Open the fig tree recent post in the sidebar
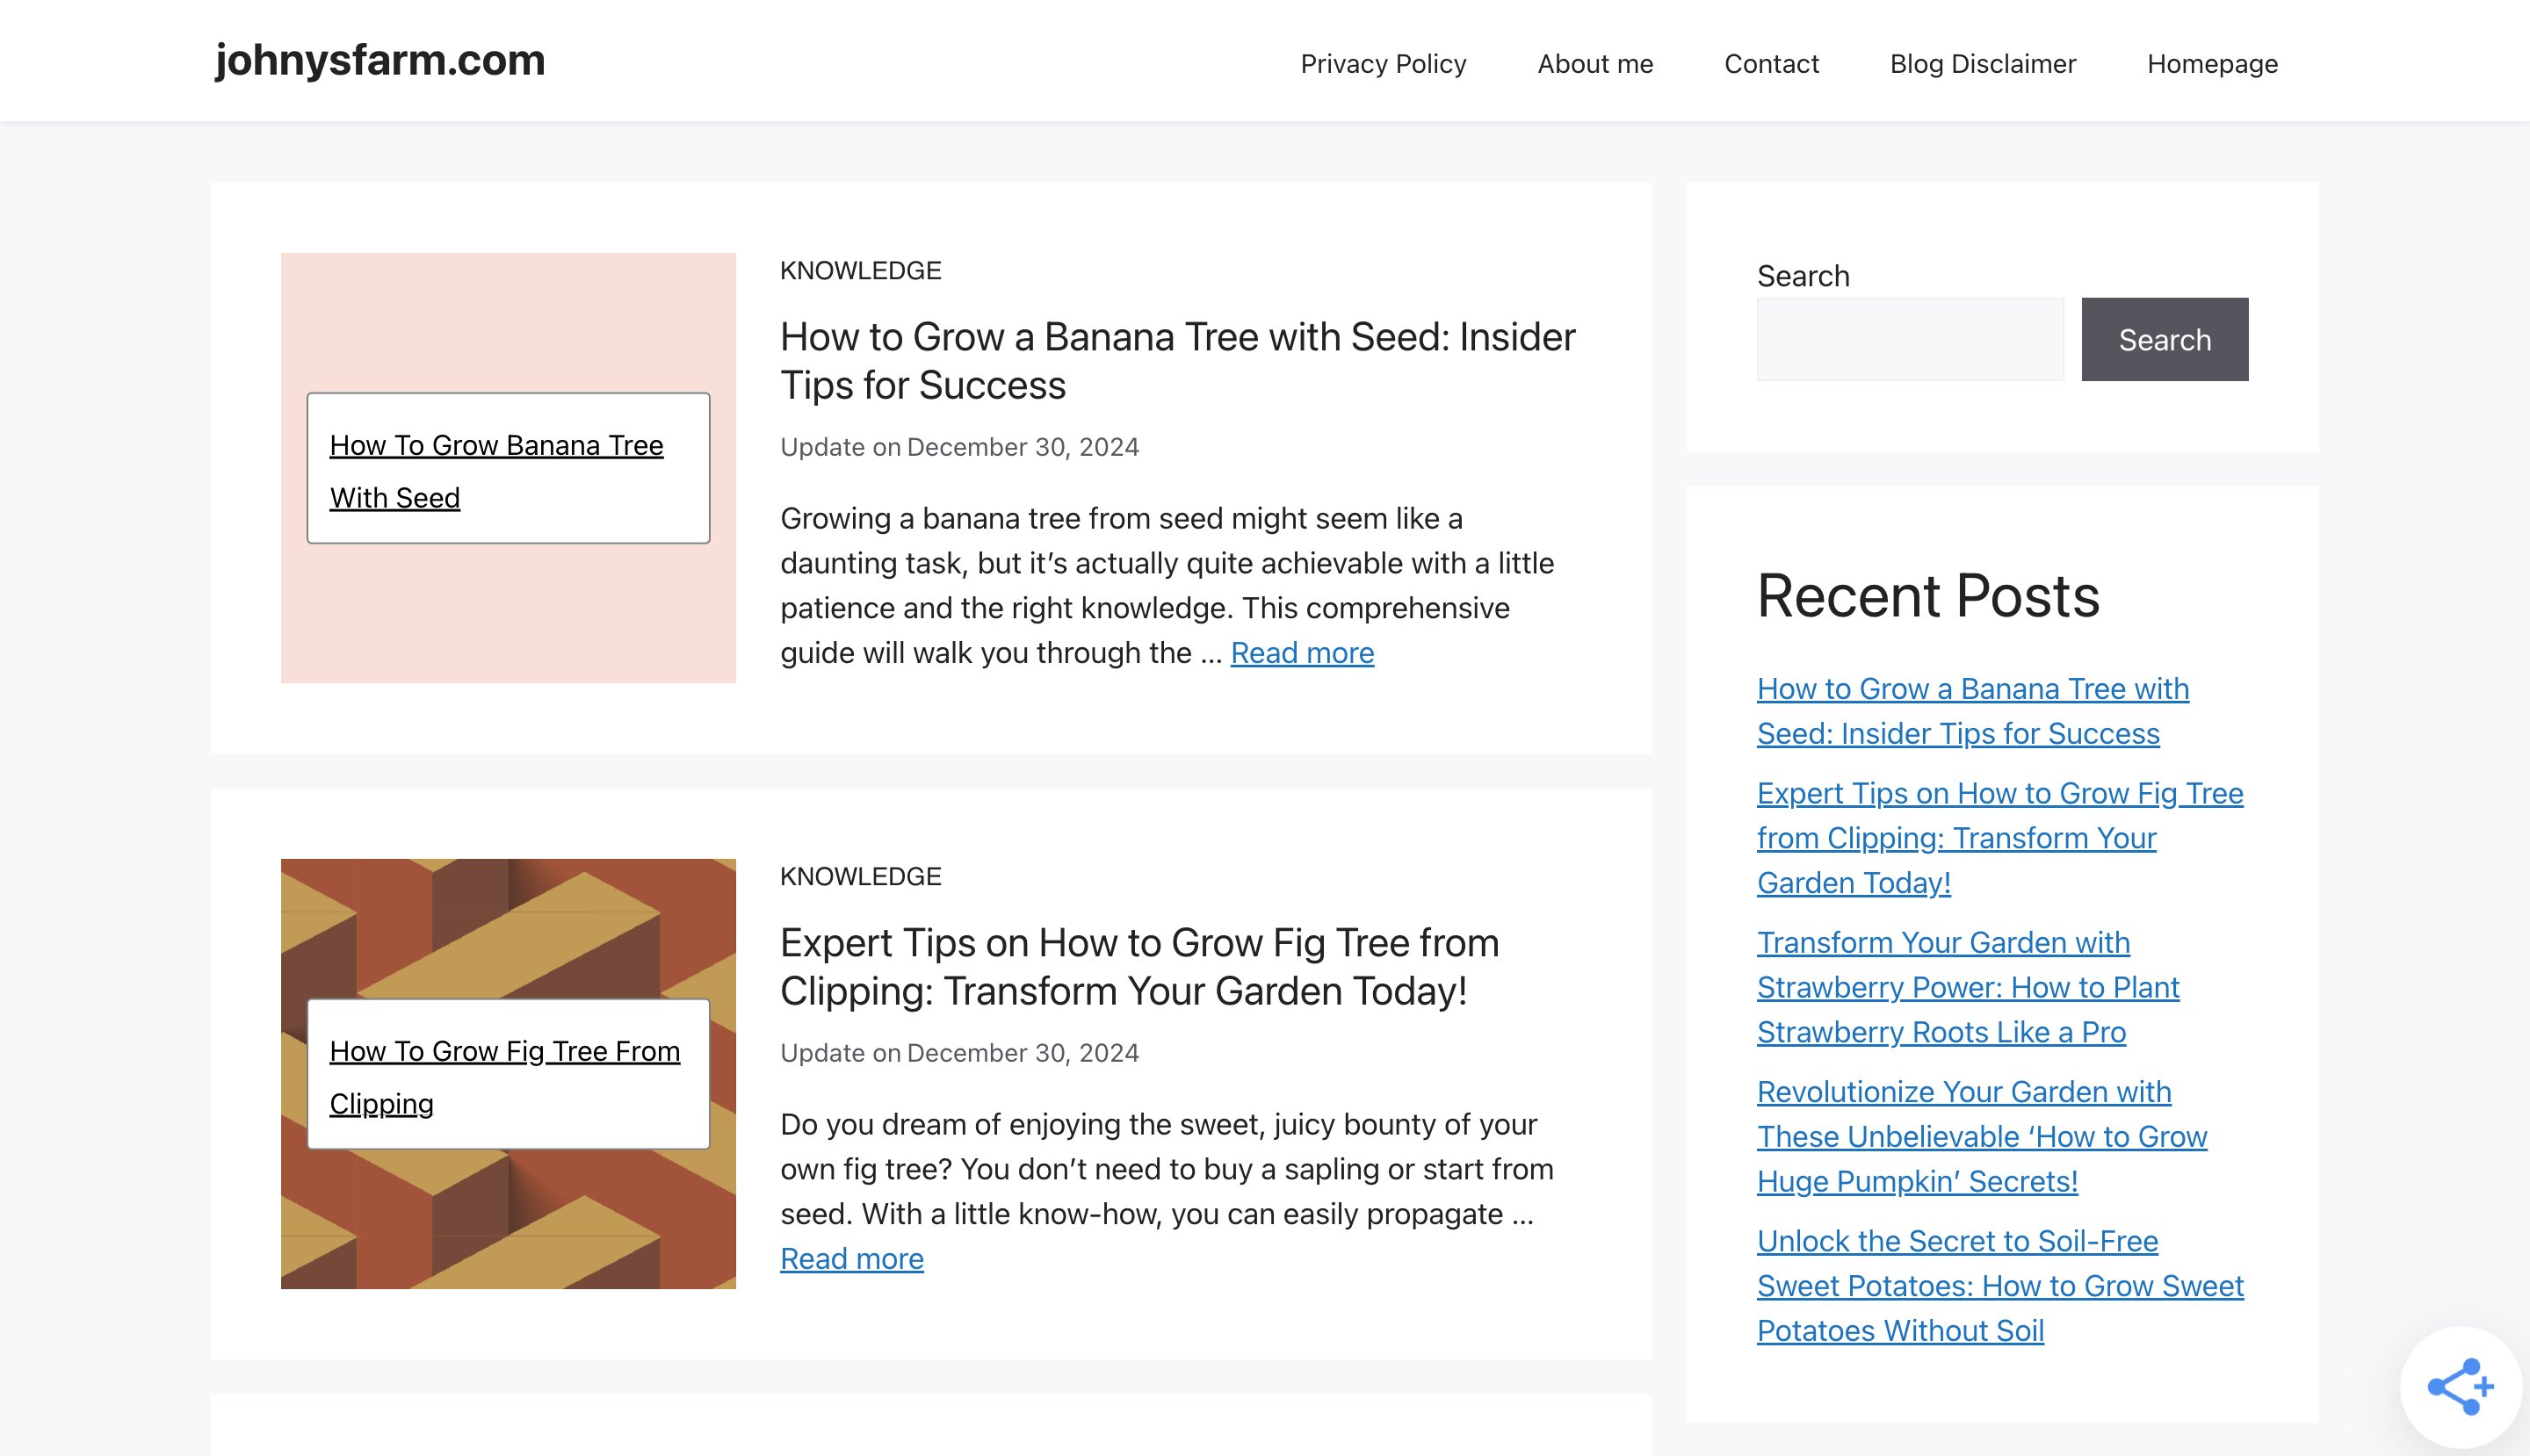Image resolution: width=2530 pixels, height=1456 pixels. pos(1999,837)
